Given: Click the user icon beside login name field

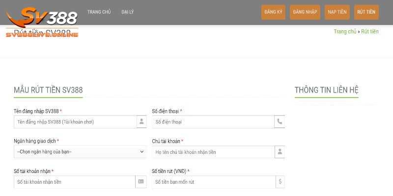Looking at the screenshot, I should click(x=141, y=122).
